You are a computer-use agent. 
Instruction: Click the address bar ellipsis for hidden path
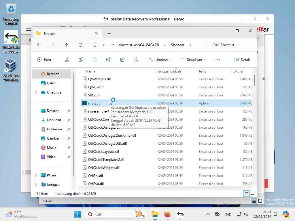point(112,45)
